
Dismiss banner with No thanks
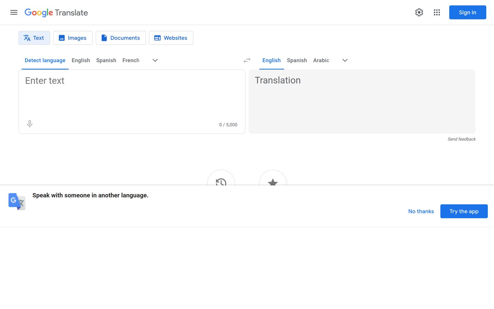421,211
